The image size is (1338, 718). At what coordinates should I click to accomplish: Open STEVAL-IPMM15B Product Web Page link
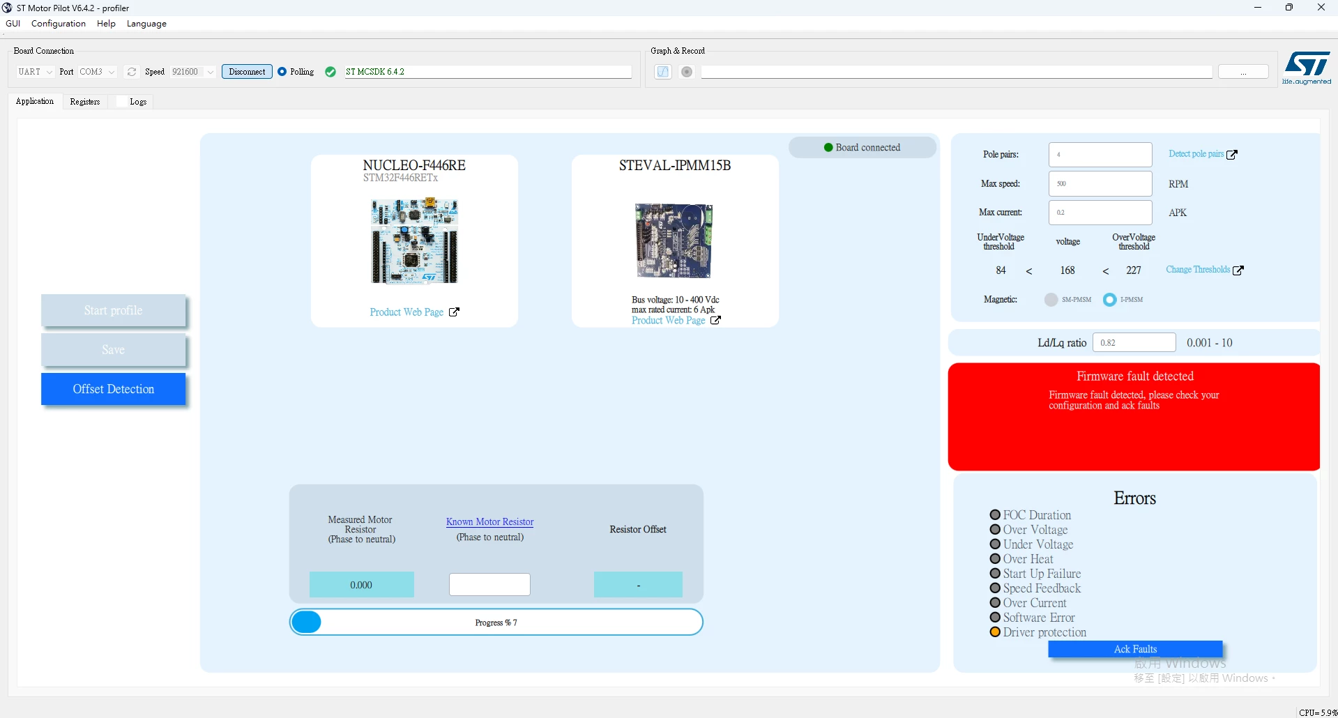point(668,321)
